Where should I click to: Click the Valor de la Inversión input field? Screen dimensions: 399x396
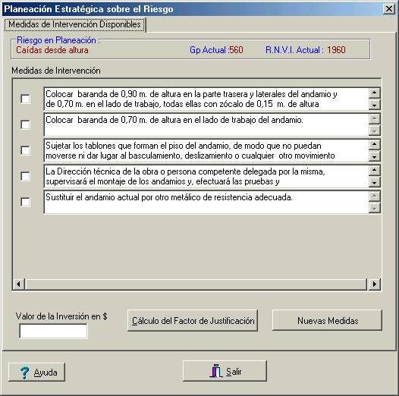pos(53,331)
